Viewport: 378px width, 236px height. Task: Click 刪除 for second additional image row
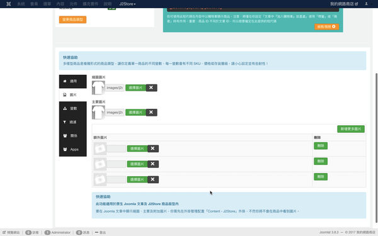click(x=321, y=161)
